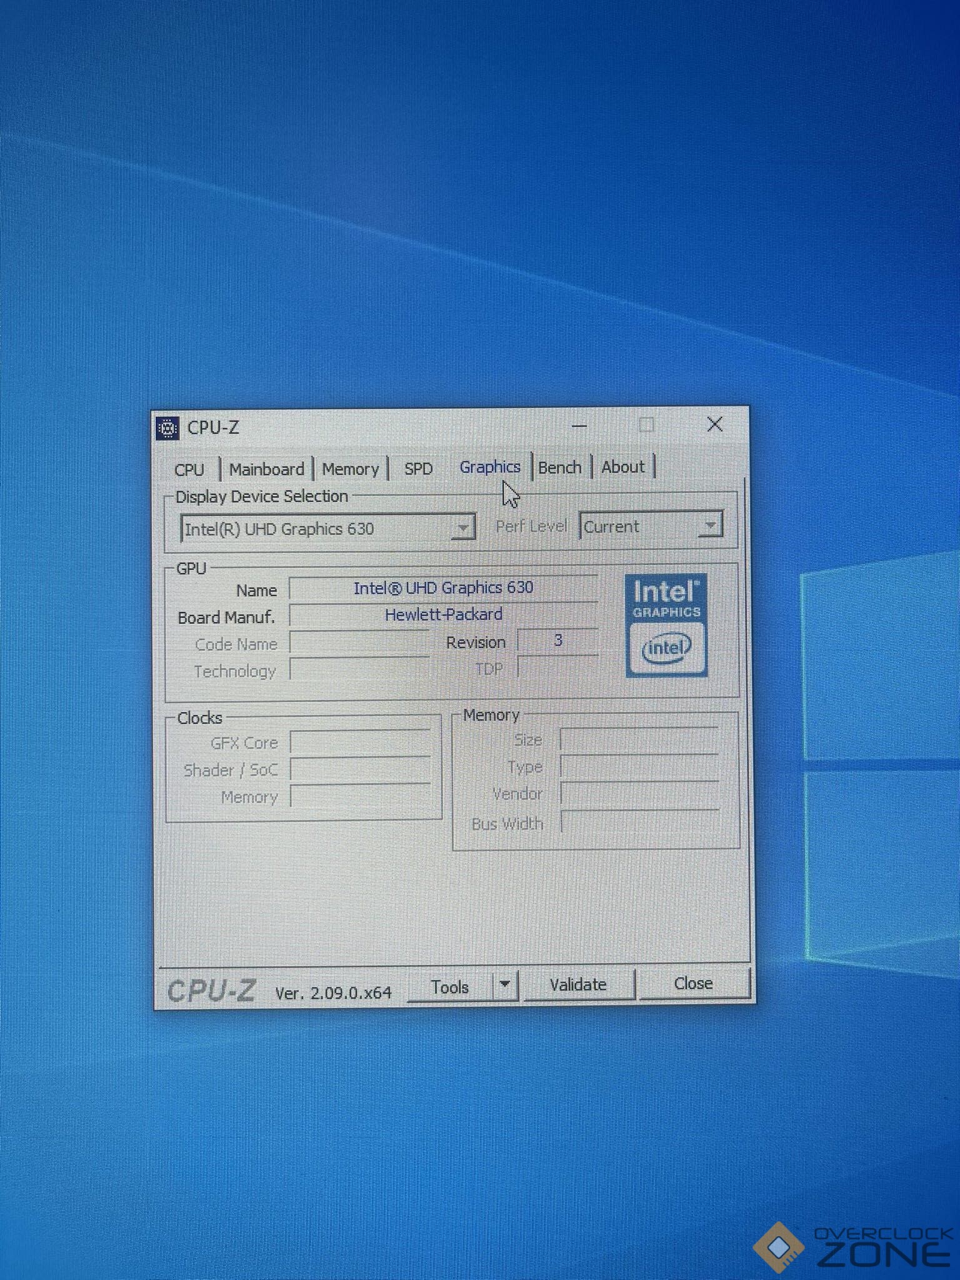Click the TDP value field
Screen dimensions: 960x1280
coord(557,667)
